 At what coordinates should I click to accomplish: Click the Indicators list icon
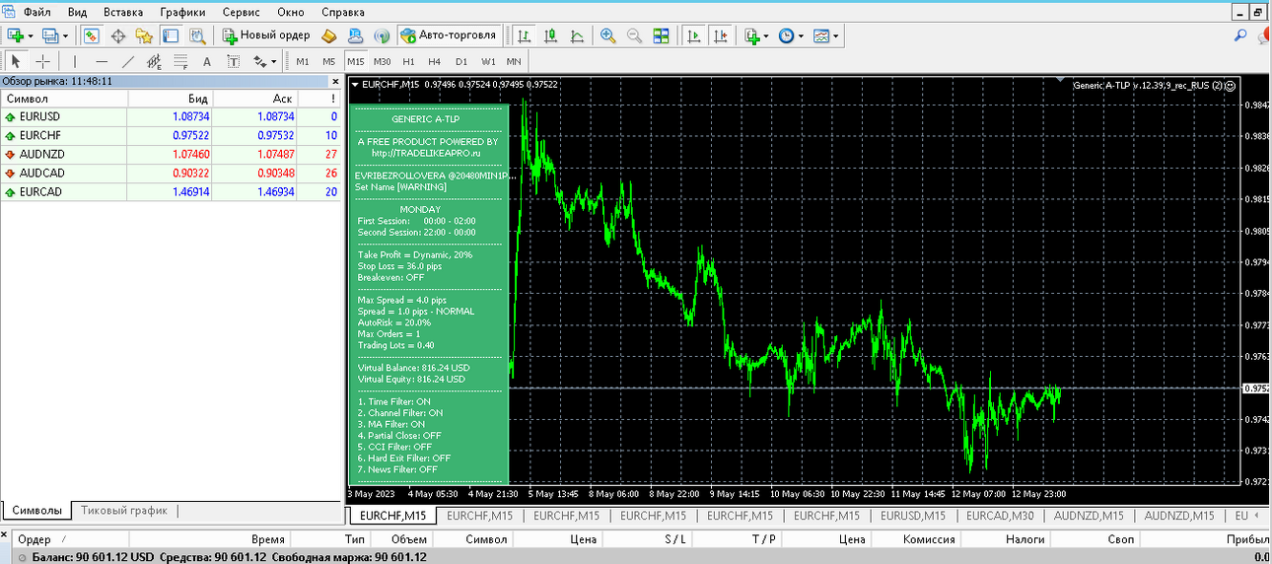click(x=752, y=35)
